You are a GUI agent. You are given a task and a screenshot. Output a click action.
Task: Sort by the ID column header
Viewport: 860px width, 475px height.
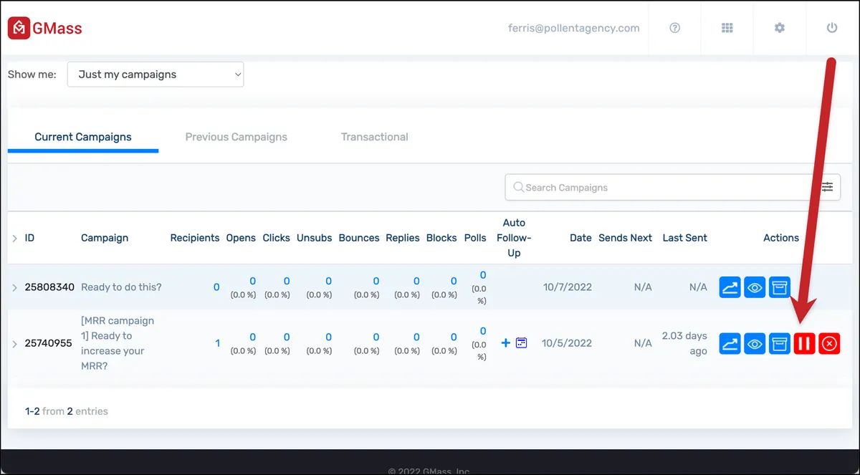coord(29,238)
